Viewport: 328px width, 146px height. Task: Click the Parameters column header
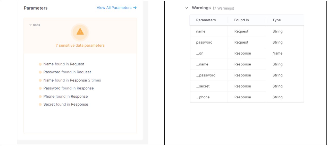tap(206, 20)
